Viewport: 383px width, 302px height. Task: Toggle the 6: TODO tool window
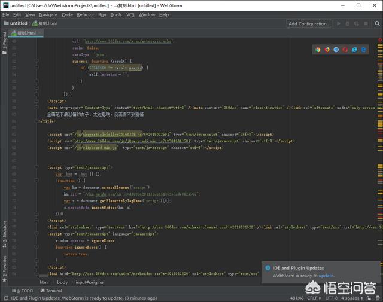pyautogui.click(x=23, y=291)
